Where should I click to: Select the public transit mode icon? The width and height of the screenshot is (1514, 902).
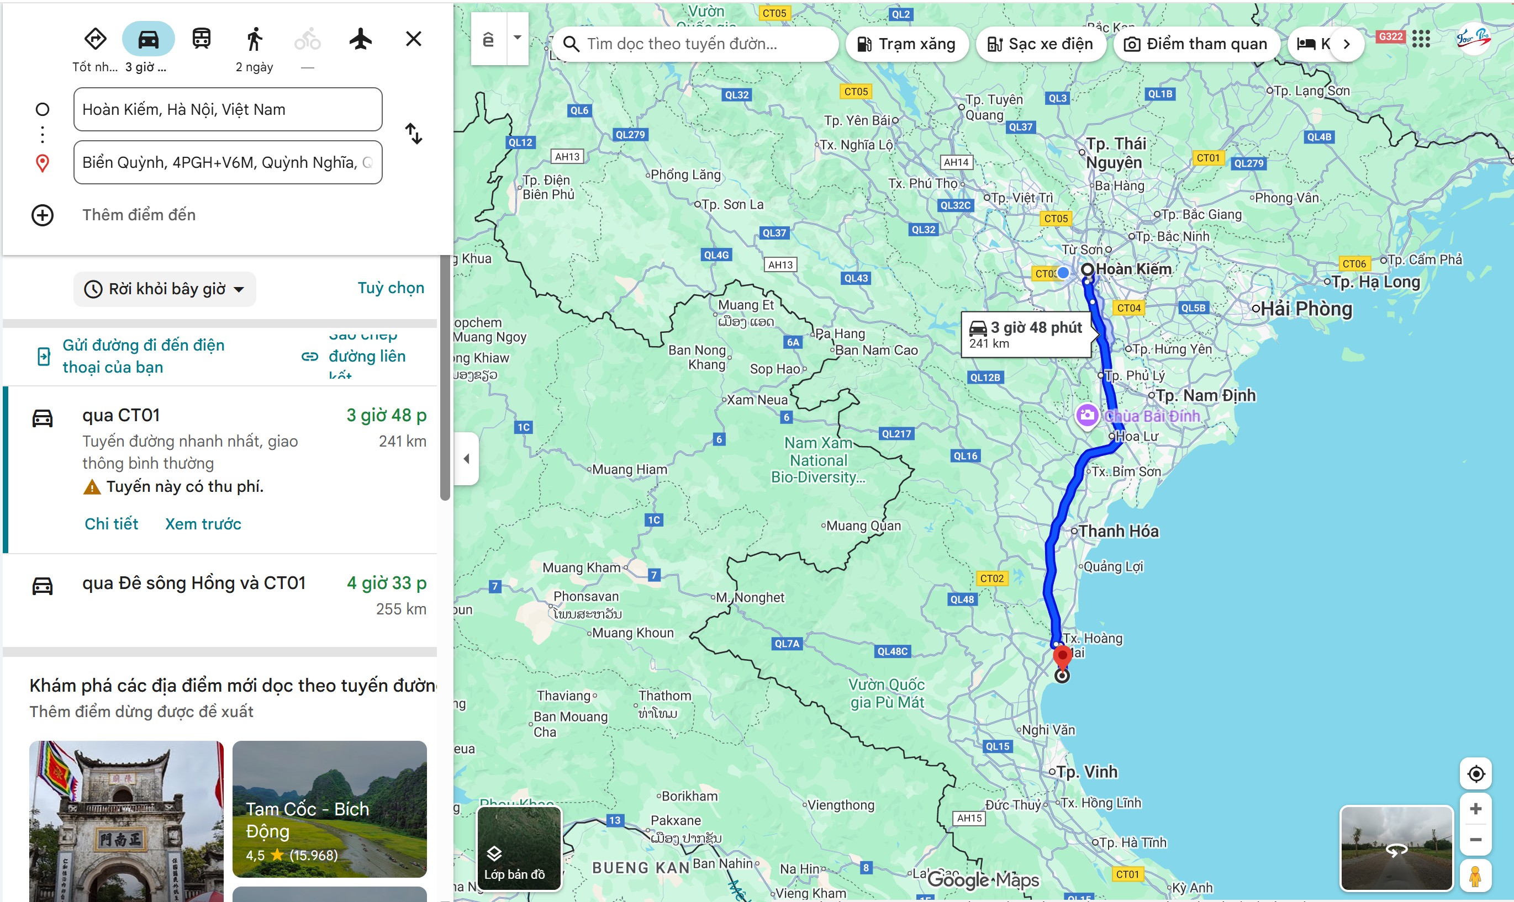201,39
